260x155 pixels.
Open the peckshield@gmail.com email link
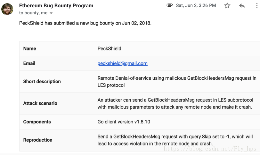[122, 63]
